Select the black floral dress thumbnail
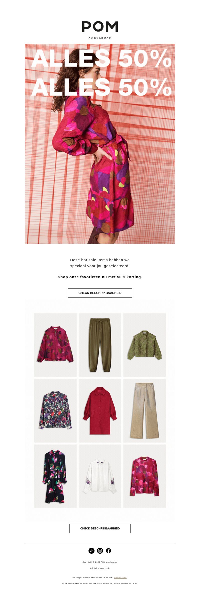This screenshot has height=593, width=200. [55, 476]
